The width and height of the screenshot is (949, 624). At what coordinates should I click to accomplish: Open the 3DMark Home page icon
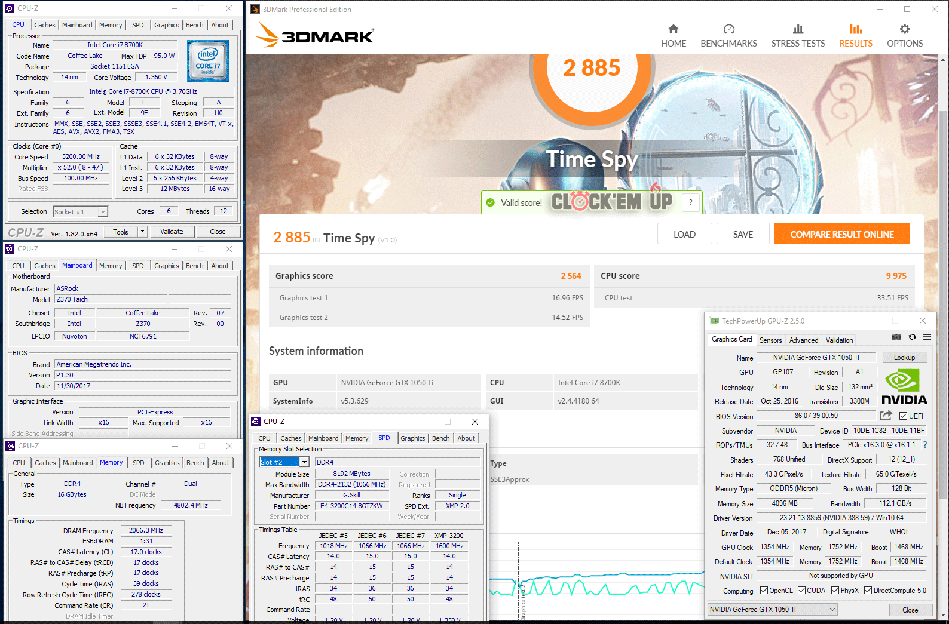point(673,29)
